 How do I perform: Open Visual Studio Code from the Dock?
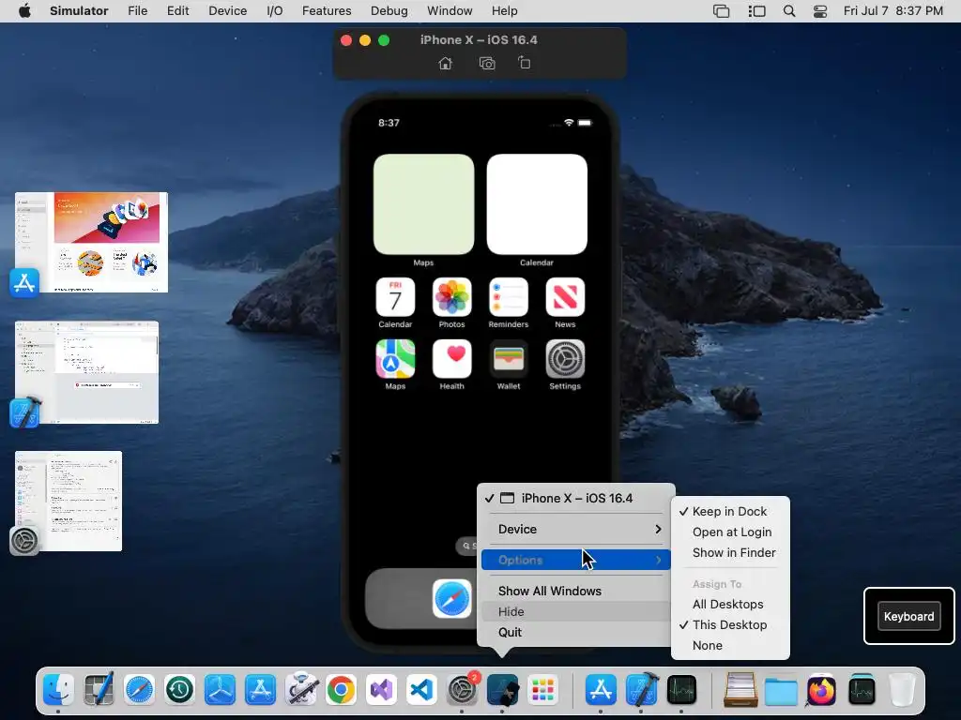[421, 690]
